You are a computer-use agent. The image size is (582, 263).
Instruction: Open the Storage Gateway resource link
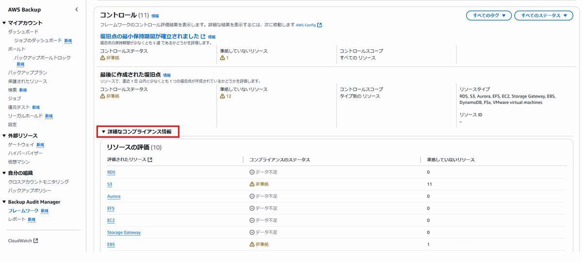coord(124,232)
